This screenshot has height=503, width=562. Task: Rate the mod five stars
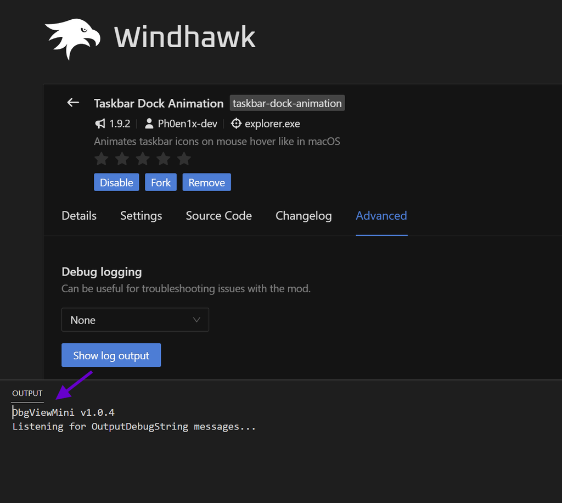184,159
